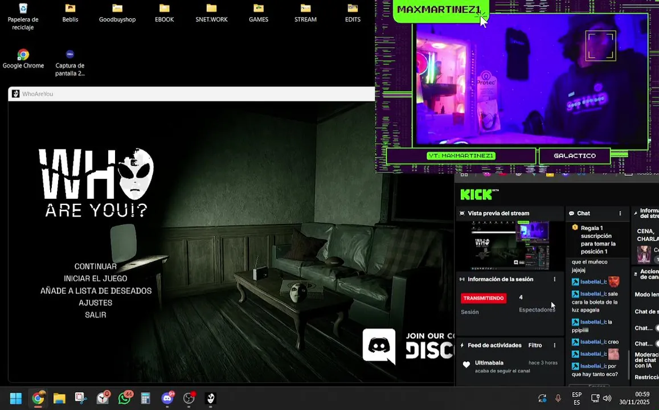
Task: Click Vista previa del stream header
Action: pos(498,214)
